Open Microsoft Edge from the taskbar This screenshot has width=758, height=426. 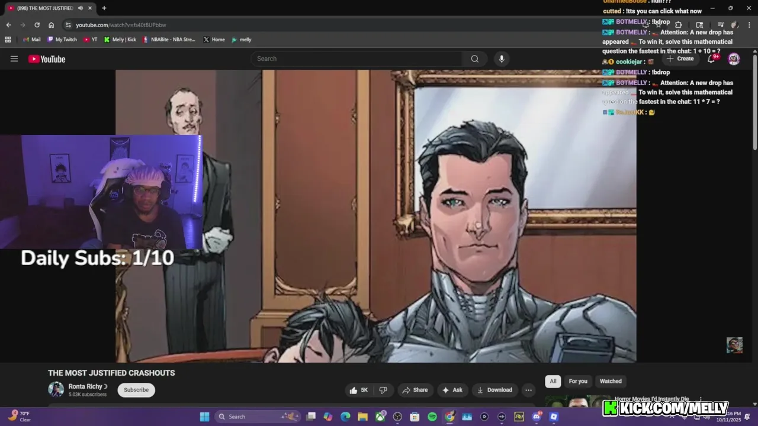345,417
